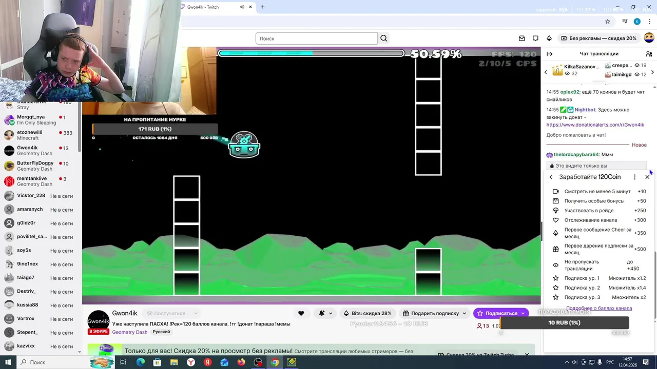Click Без рекламы — скидка 20% button
The height and width of the screenshot is (369, 657).
tap(598, 38)
